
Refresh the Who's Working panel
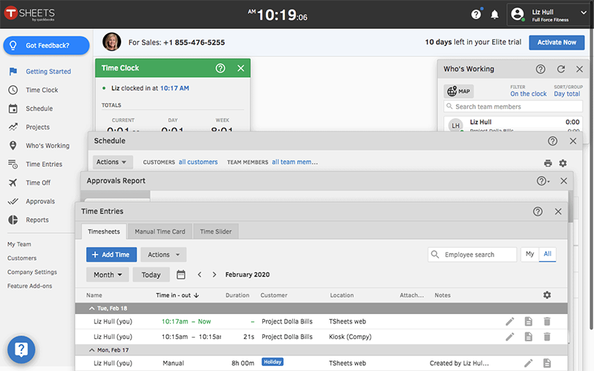click(x=561, y=69)
